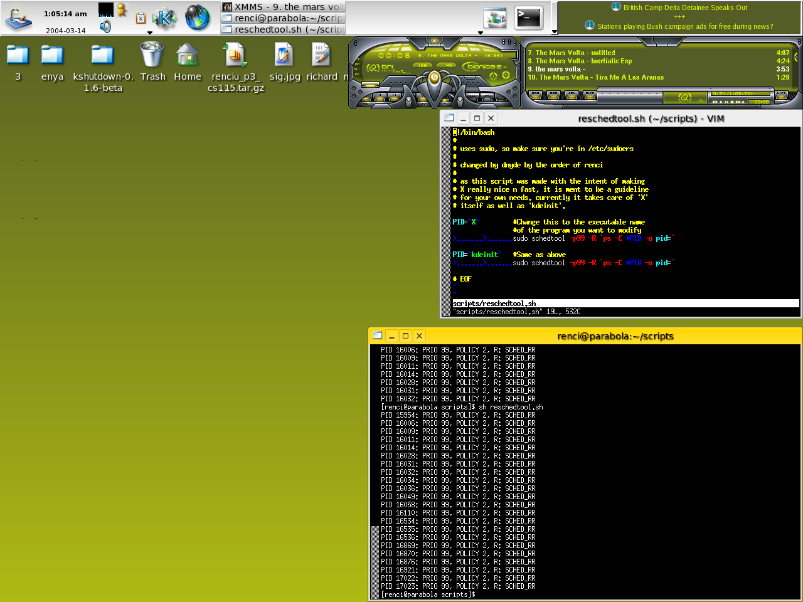This screenshot has width=803, height=602.
Task: Expand the arrow beneath the Klipper icon
Action: pyautogui.click(x=150, y=33)
